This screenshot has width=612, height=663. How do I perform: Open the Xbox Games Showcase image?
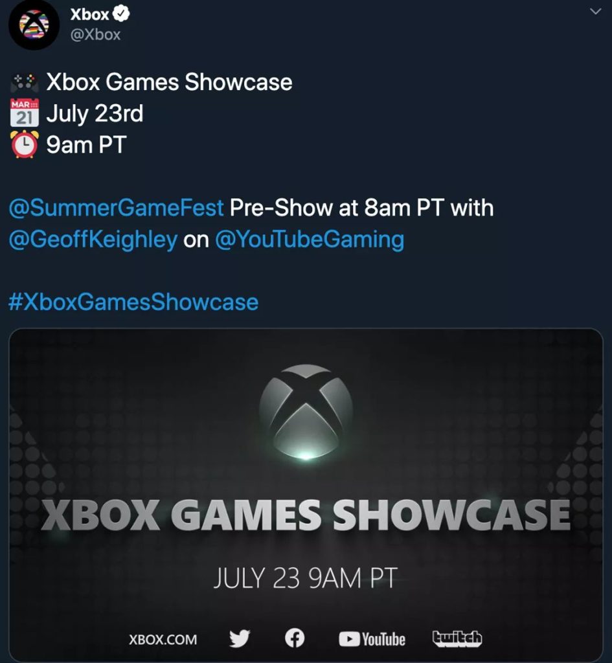pyautogui.click(x=306, y=495)
